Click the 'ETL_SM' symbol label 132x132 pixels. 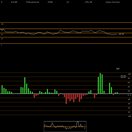click(89, 2)
